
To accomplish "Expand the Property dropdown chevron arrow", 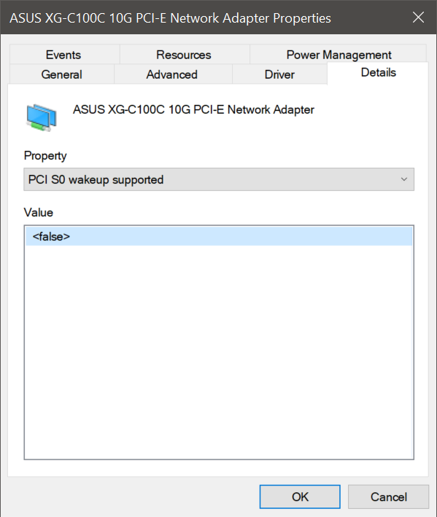I will (404, 179).
